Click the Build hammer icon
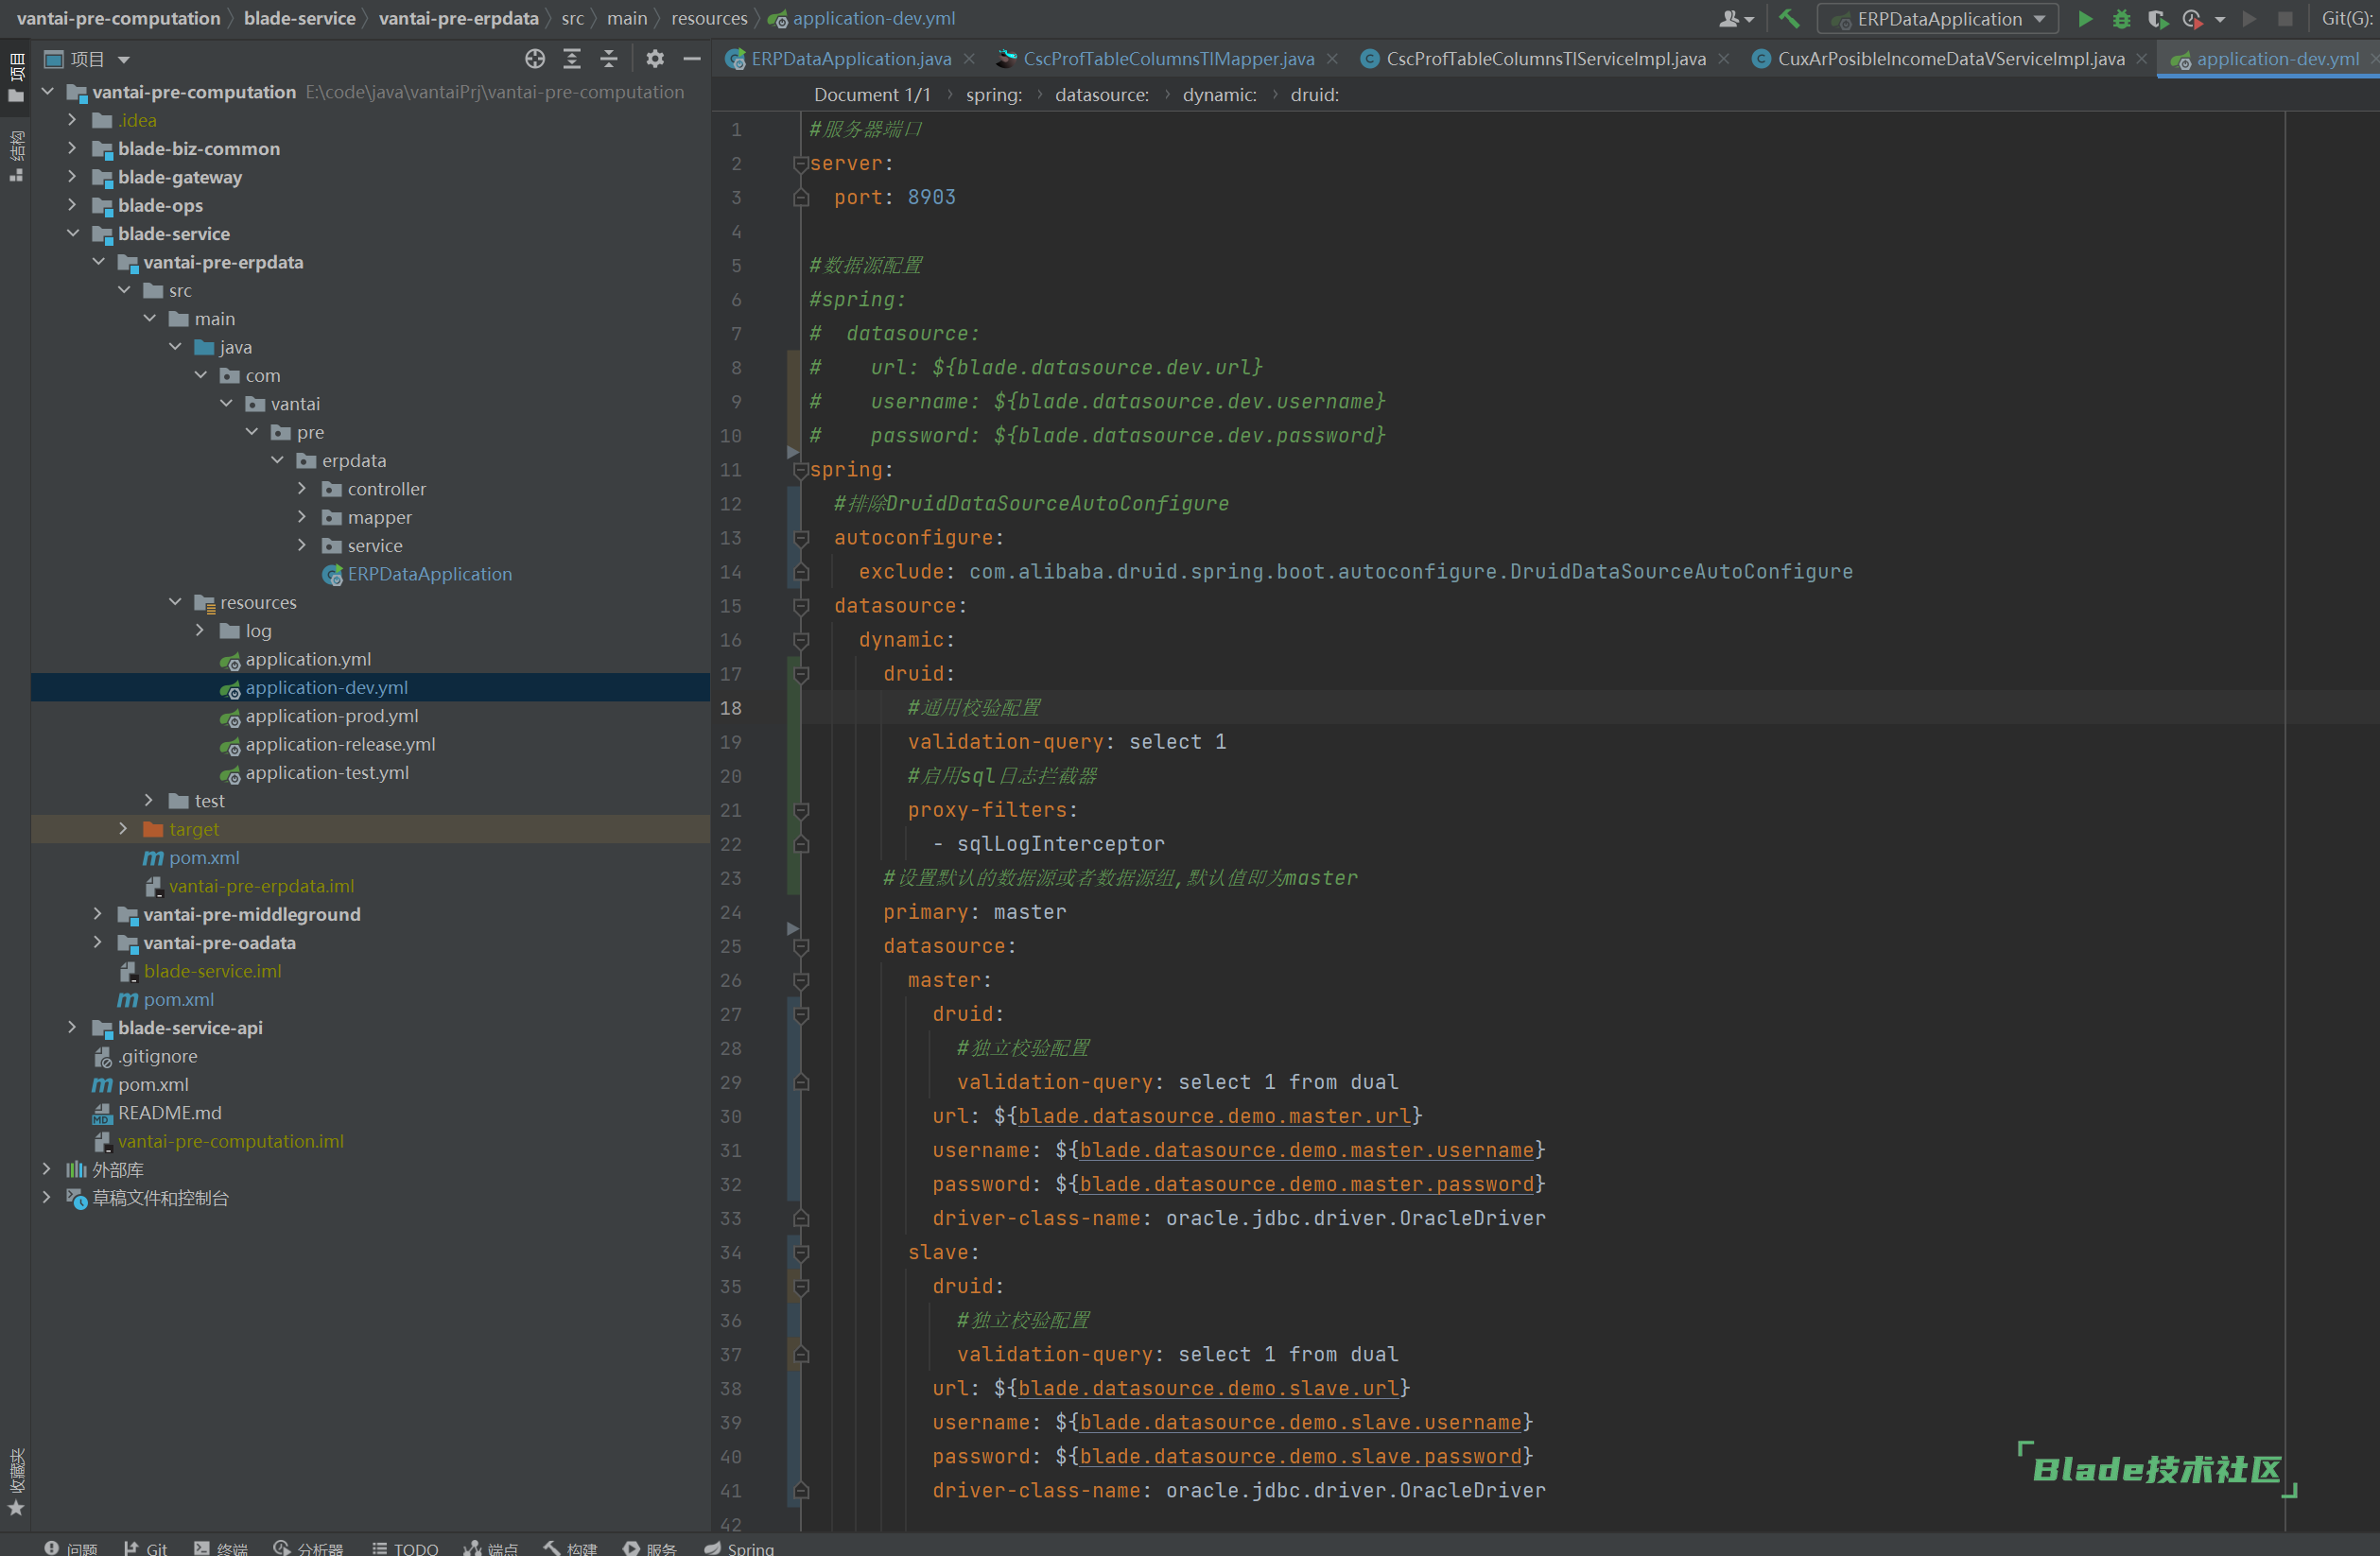The width and height of the screenshot is (2380, 1556). (x=1789, y=18)
